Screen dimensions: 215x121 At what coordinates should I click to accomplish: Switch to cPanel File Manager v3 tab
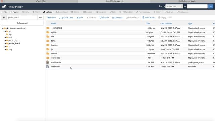(114, 1)
